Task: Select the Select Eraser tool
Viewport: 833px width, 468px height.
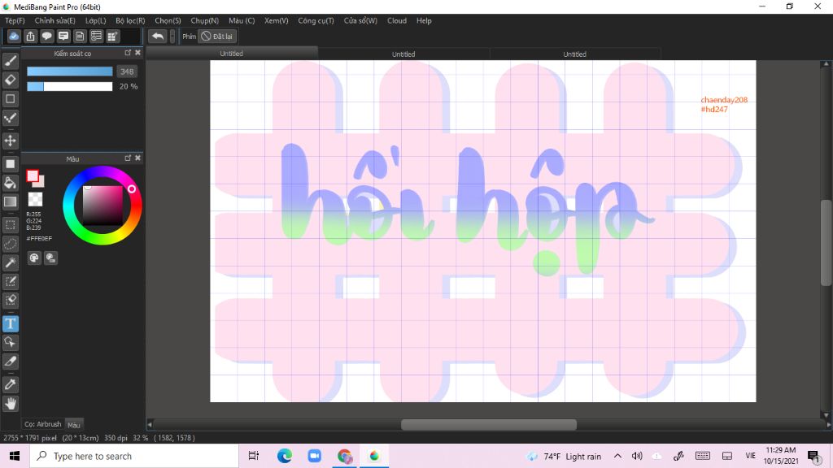Action: coord(10,301)
